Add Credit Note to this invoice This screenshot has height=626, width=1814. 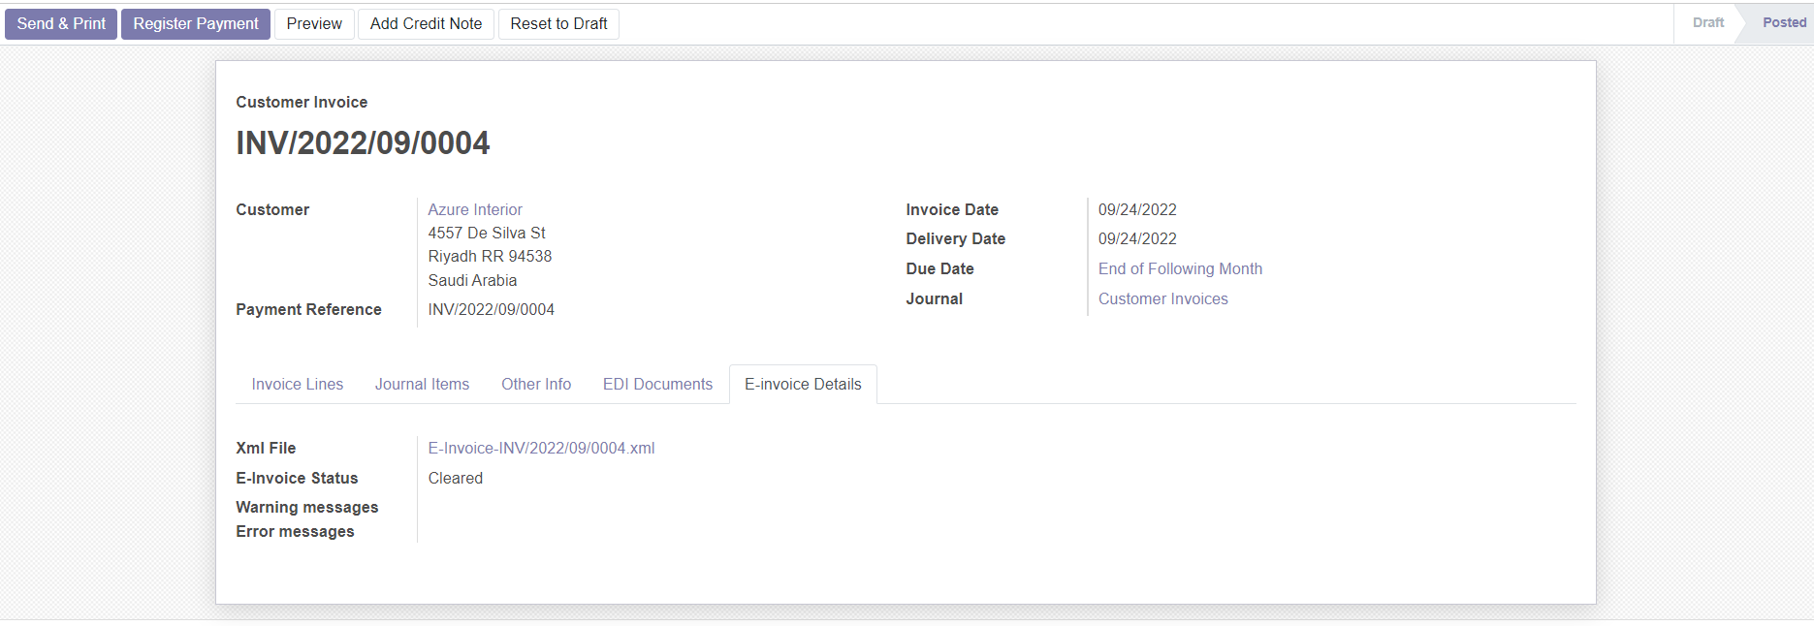[x=426, y=24]
